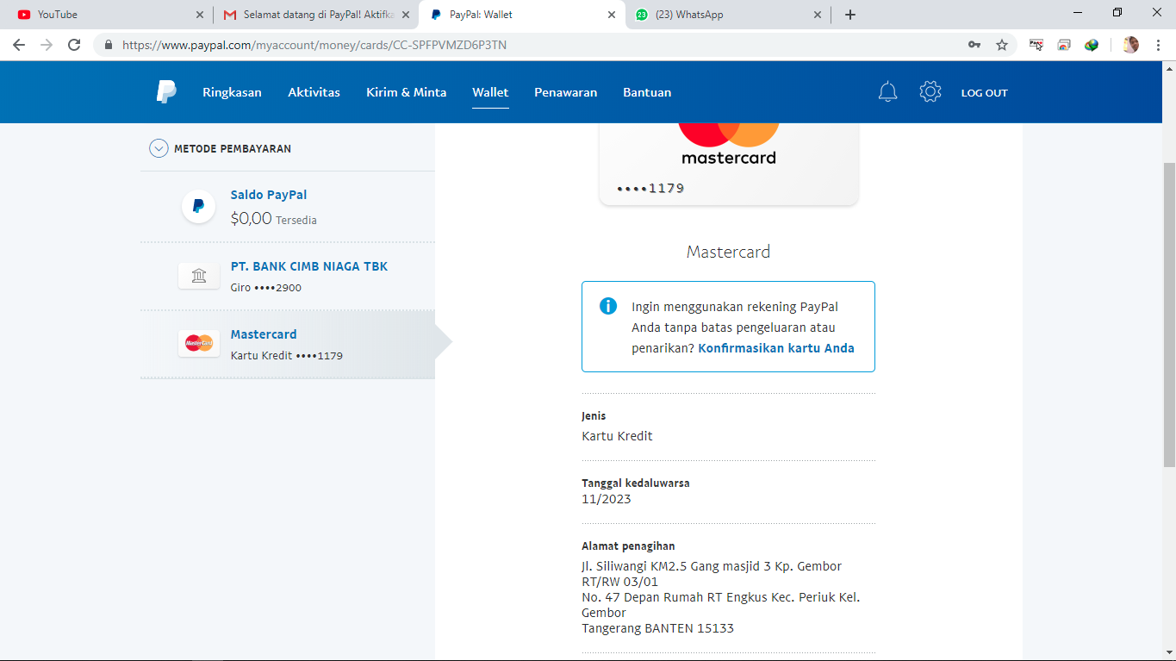Click the PayPal logo in header
The image size is (1176, 661).
coord(166,91)
